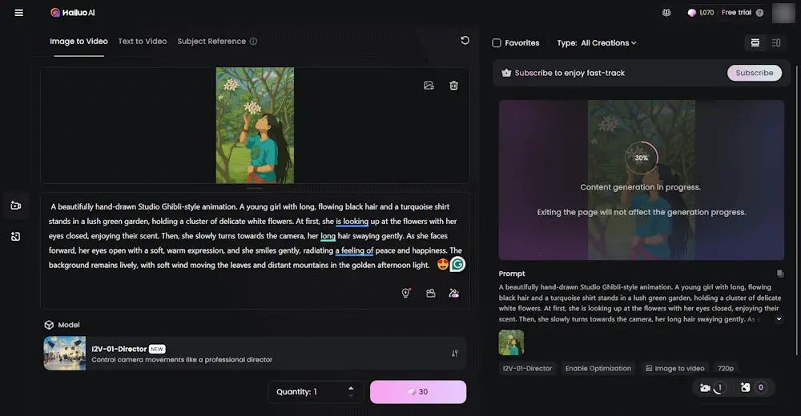Viewport: 801px width, 416px height.
Task: Open Type All Creations dropdown
Action: point(597,43)
